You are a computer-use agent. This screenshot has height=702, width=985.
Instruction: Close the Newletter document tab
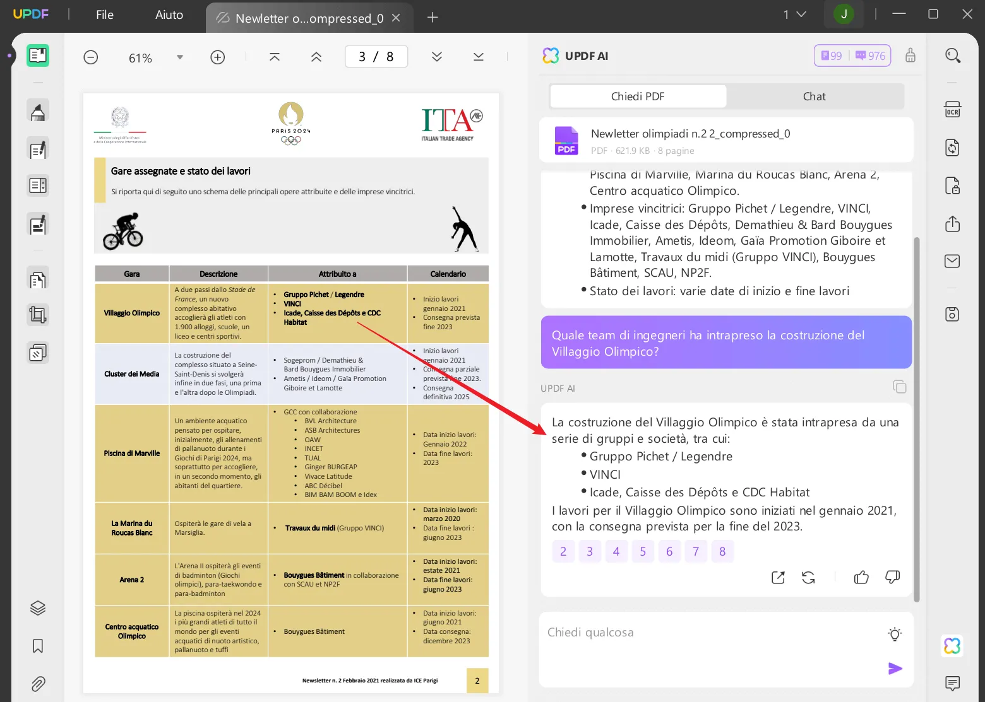point(396,18)
